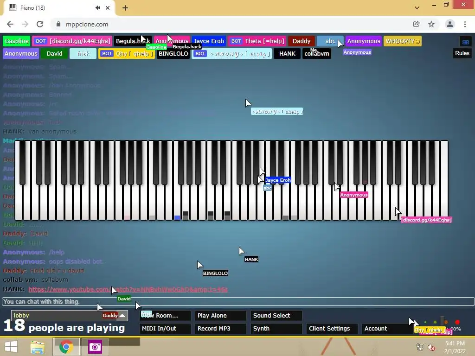475x356 pixels.
Task: Share this page icon in address bar
Action: pos(416,24)
